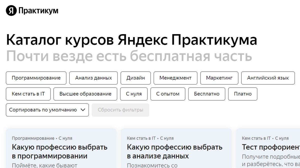Select the С нуля difficulty filter

tap(133, 94)
